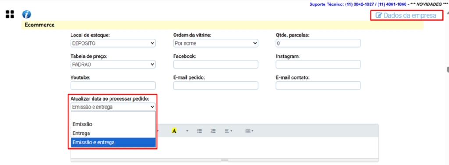Expand the Local de estoque dropdown
This screenshot has width=449, height=165.
[113, 43]
